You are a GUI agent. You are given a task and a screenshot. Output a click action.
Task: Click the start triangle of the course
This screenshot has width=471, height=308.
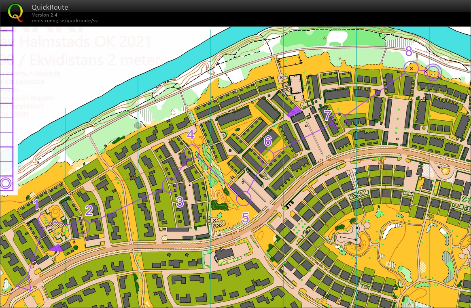(x=25, y=284)
